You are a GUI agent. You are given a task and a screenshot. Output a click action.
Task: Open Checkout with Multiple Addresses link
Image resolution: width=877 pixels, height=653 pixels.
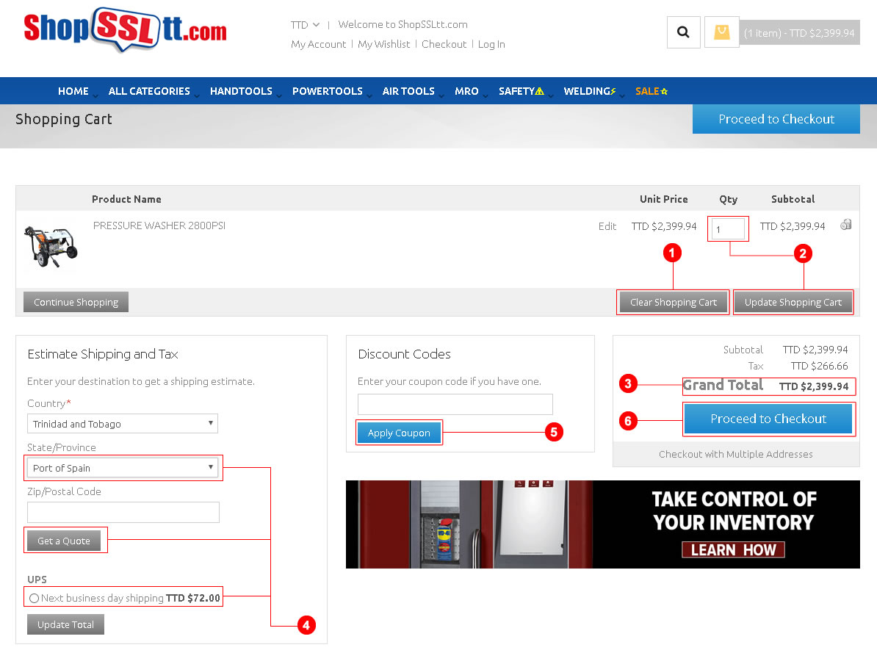pos(735,454)
